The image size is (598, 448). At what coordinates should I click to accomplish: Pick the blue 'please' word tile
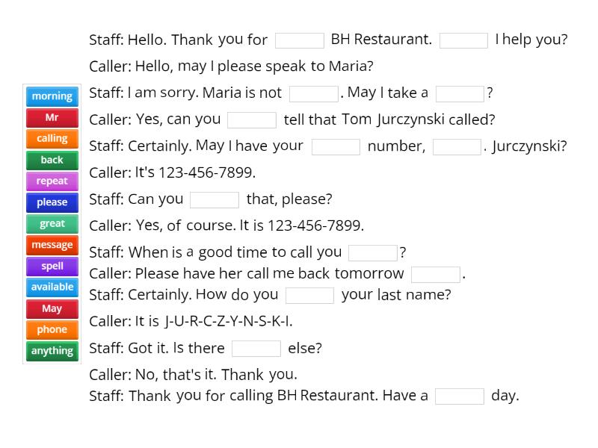tap(52, 202)
